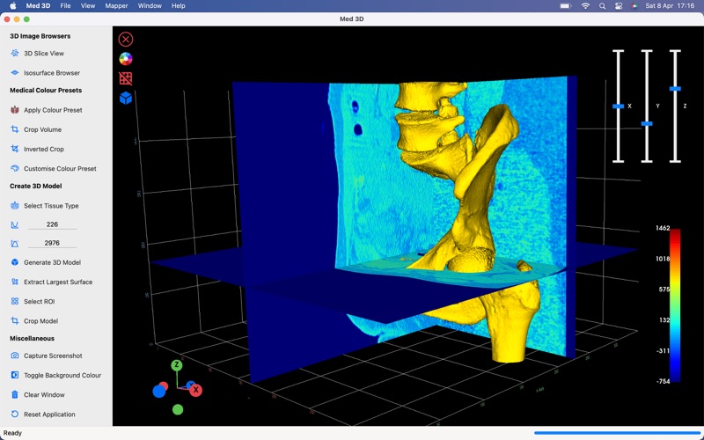
Task: Open the colour wheel icon in viewport
Action: pos(126,59)
